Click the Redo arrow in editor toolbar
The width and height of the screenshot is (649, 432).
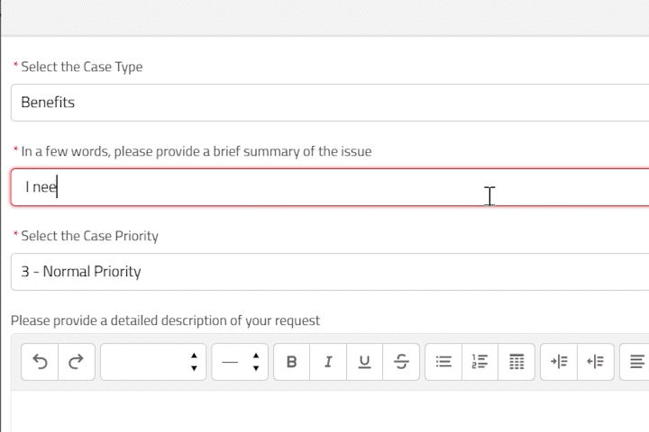coord(76,362)
